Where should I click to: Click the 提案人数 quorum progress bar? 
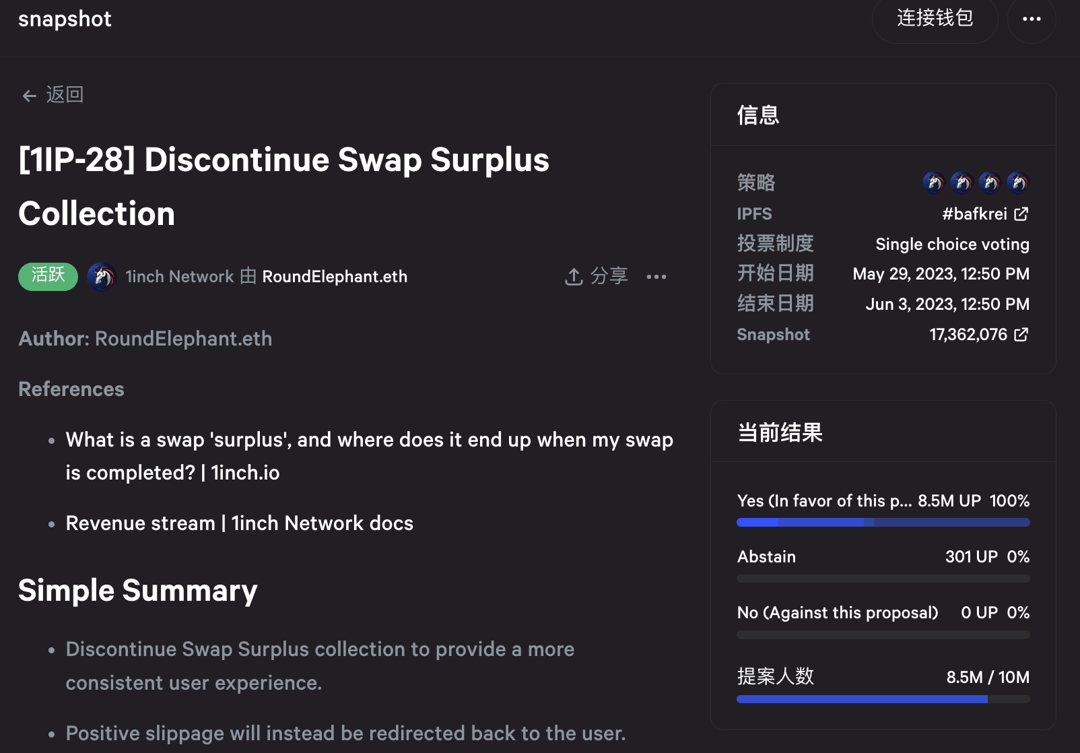click(883, 699)
